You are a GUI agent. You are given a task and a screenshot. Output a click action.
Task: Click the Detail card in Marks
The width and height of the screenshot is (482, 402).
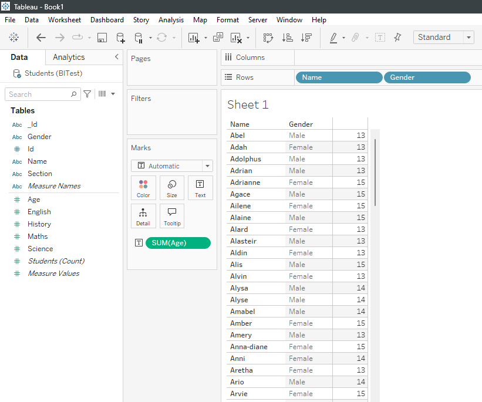coord(143,216)
